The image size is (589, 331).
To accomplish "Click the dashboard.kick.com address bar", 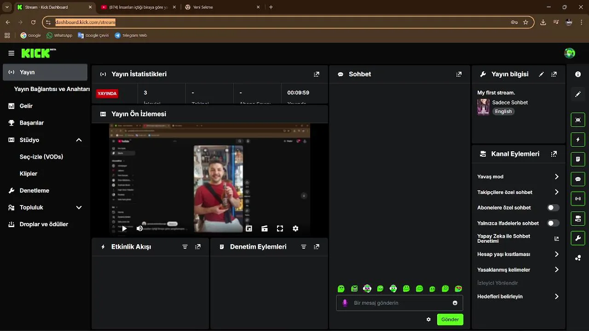I will pyautogui.click(x=288, y=22).
